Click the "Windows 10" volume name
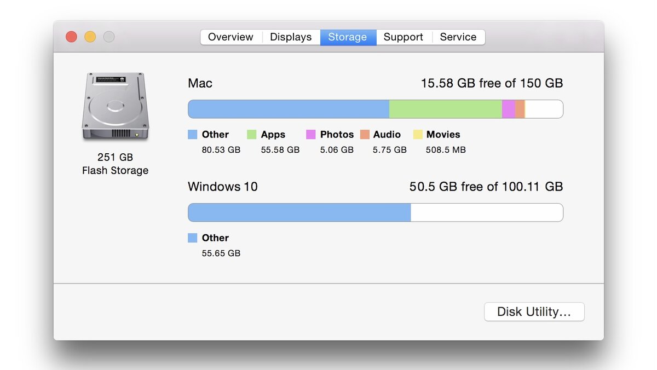 click(x=223, y=187)
